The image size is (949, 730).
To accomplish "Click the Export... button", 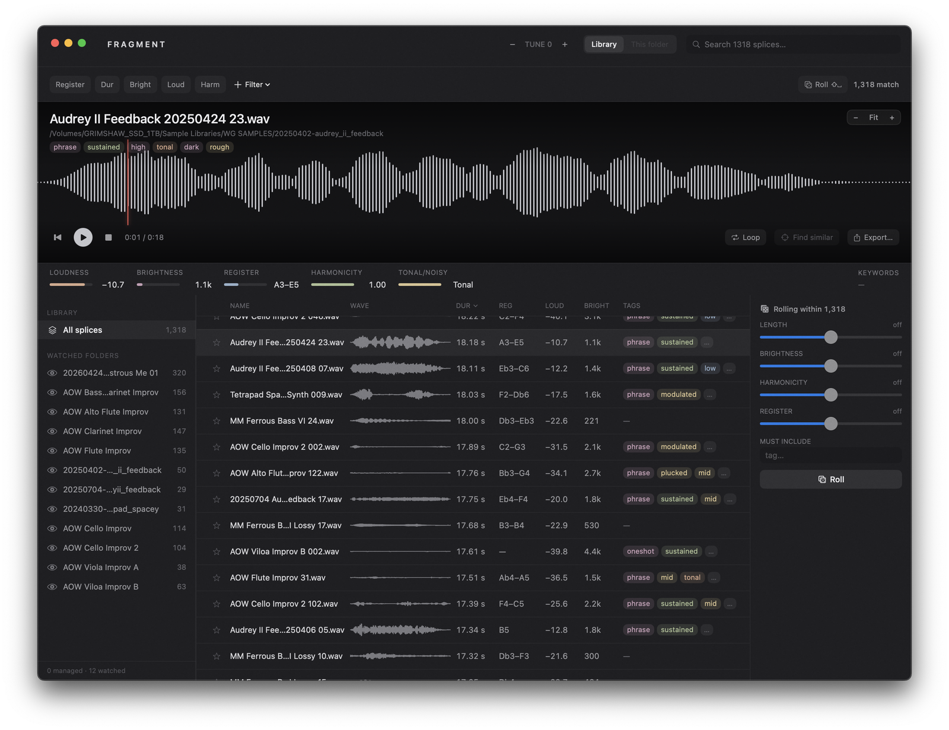I will coord(873,237).
